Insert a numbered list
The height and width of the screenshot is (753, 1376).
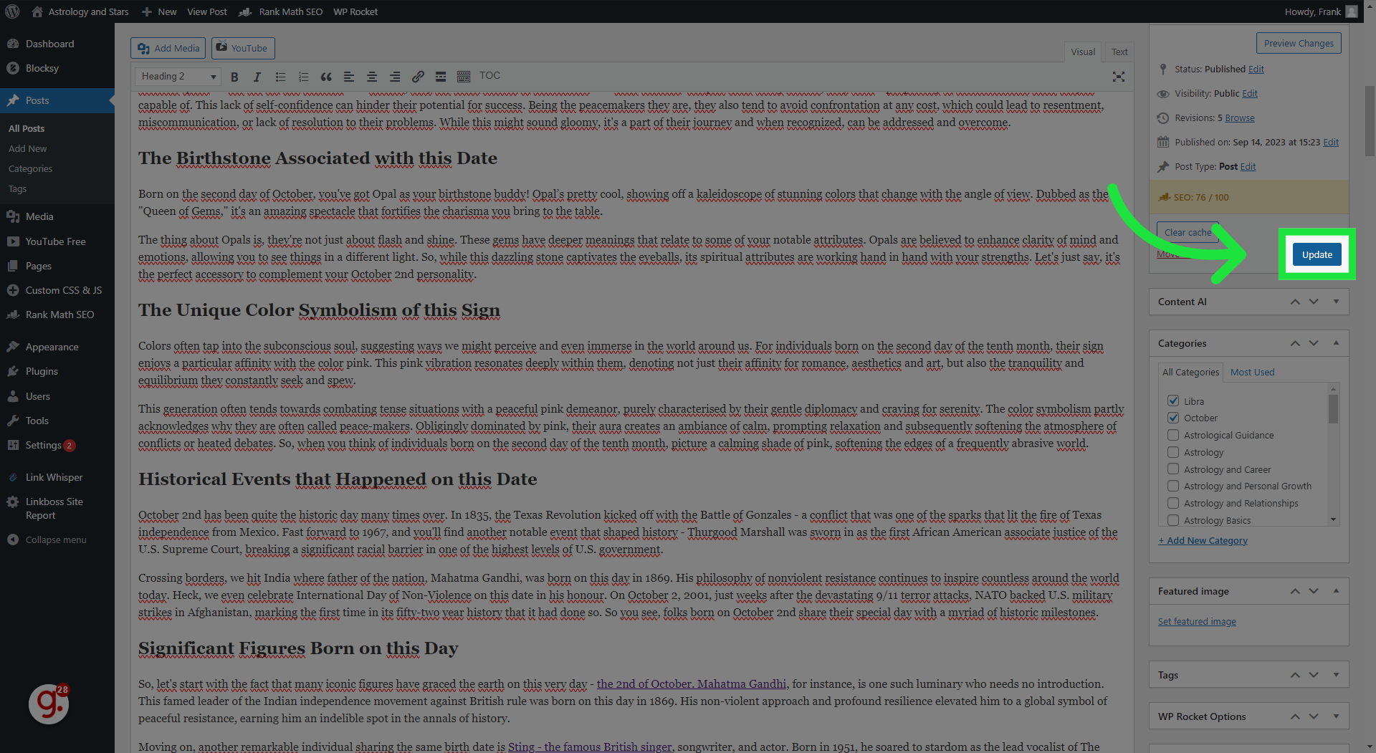pyautogui.click(x=303, y=77)
